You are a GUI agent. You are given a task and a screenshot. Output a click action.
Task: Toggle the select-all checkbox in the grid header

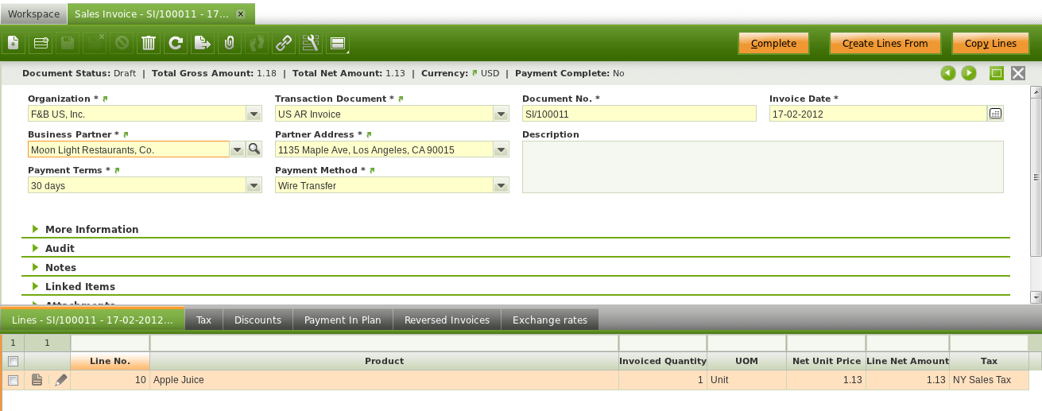click(13, 362)
